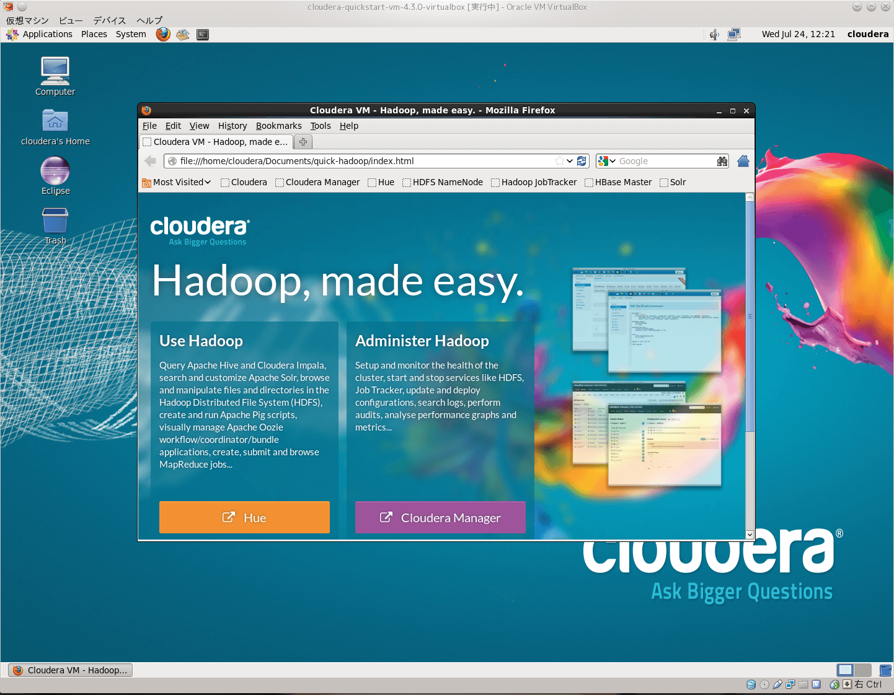Viewport: 894px width, 695px height.
Task: Click the search magnifier icon in search box
Action: [x=722, y=161]
